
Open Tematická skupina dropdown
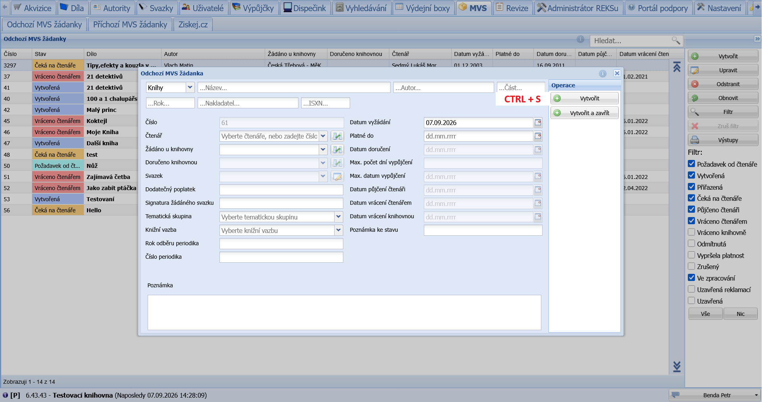(339, 217)
